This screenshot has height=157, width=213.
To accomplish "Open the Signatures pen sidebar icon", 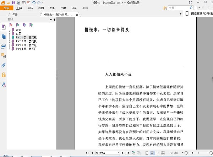I will tap(4, 84).
